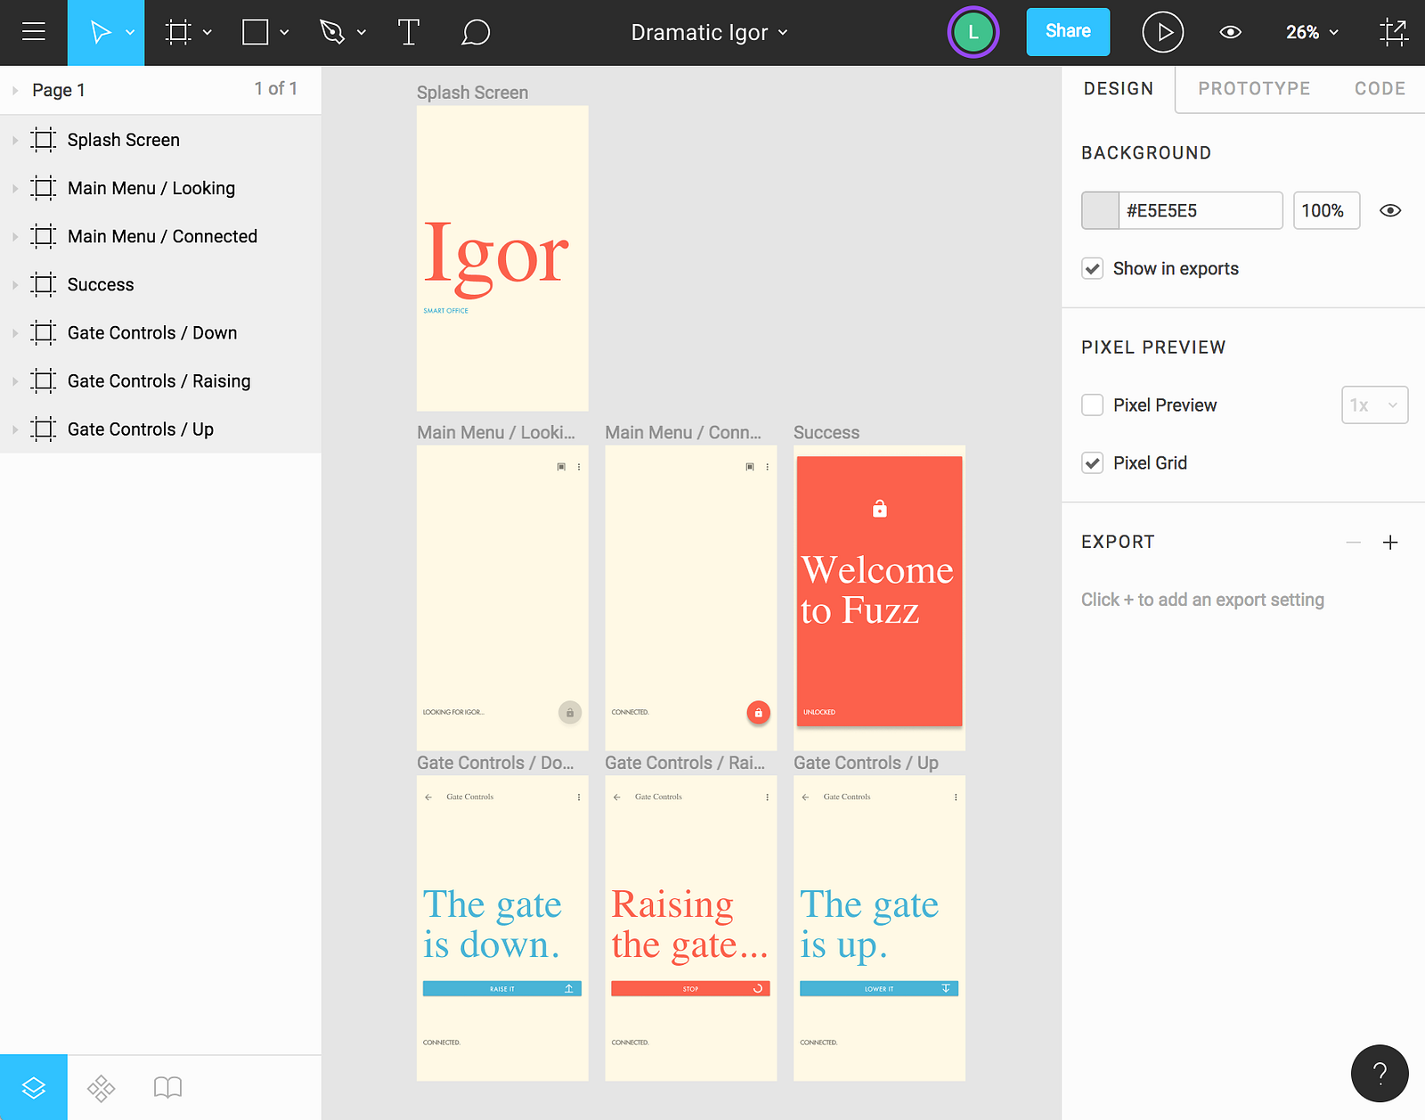The height and width of the screenshot is (1120, 1425).
Task: Select the Comment tool
Action: (476, 33)
